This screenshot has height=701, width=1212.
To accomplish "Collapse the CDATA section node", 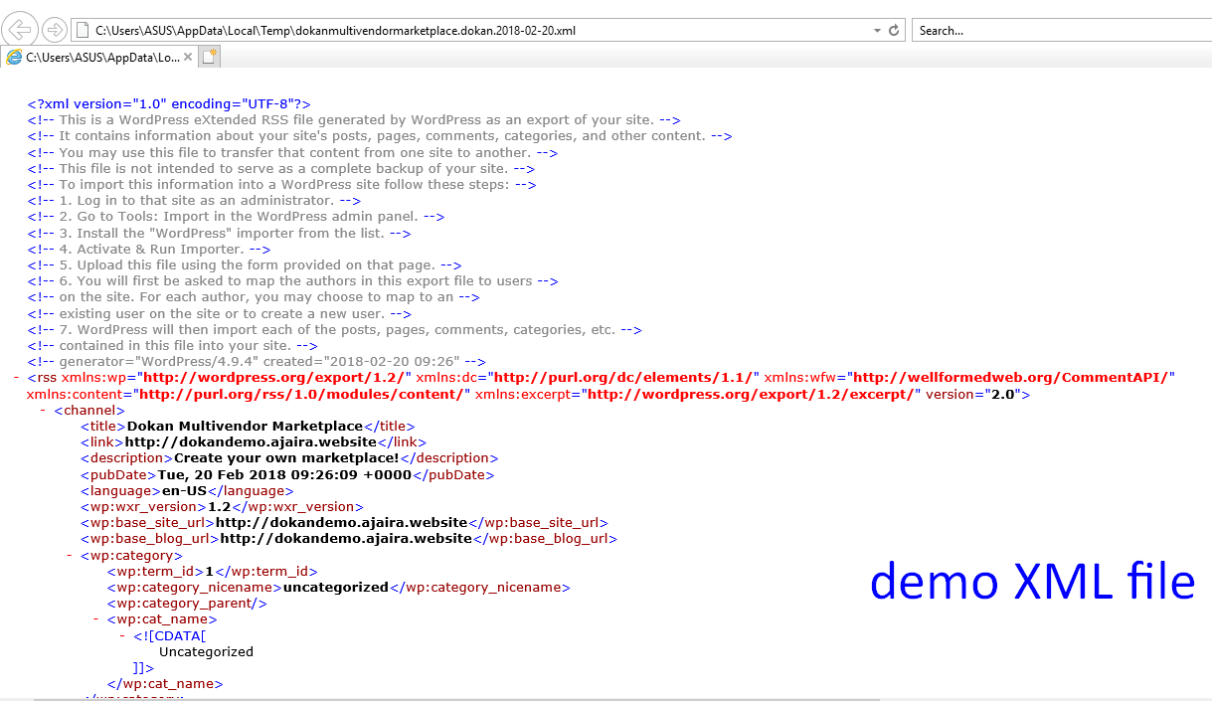I will [x=122, y=635].
